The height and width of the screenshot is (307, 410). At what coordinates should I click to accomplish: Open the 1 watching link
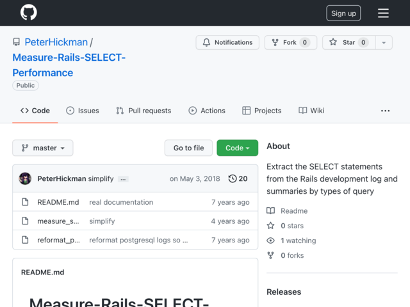[299, 240]
